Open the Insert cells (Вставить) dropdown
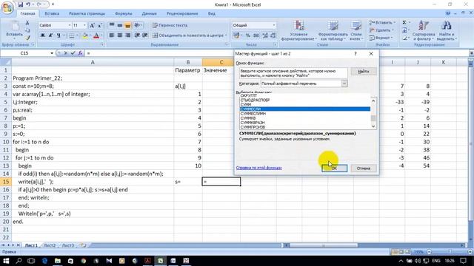The width and height of the screenshot is (474, 266). (381, 23)
